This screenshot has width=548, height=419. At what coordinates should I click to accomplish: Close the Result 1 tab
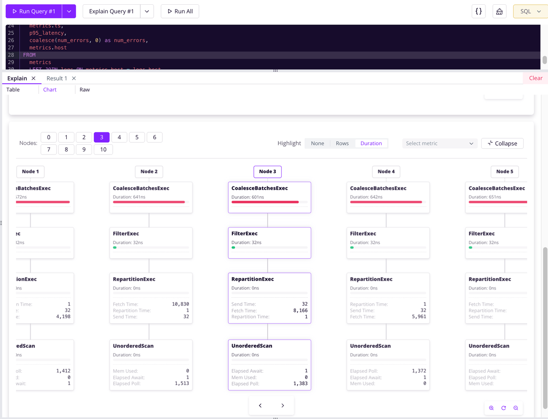[x=74, y=78]
